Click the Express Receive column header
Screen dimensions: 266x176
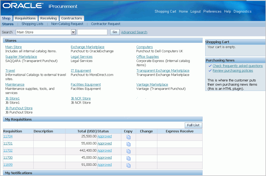coord(180,131)
